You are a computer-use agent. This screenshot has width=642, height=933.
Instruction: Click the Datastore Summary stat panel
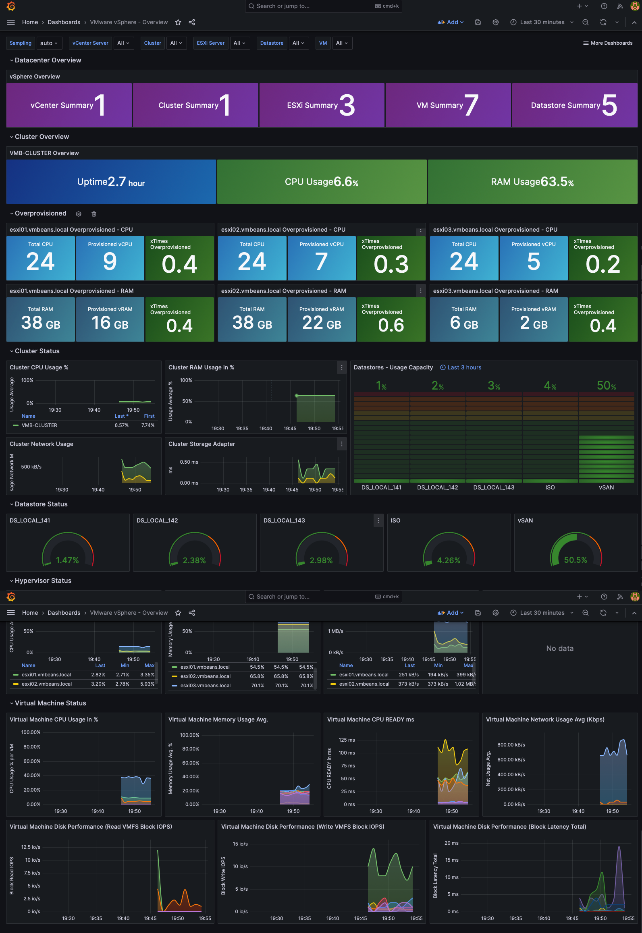(574, 105)
